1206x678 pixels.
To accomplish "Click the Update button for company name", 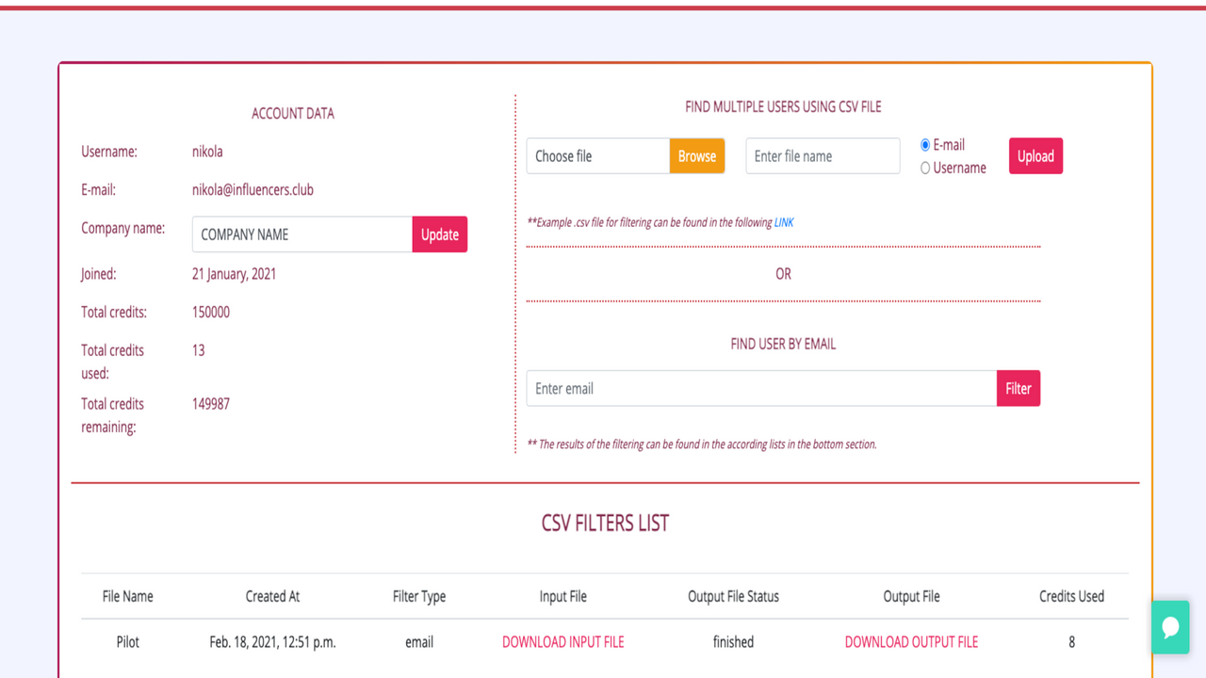I will [x=439, y=234].
